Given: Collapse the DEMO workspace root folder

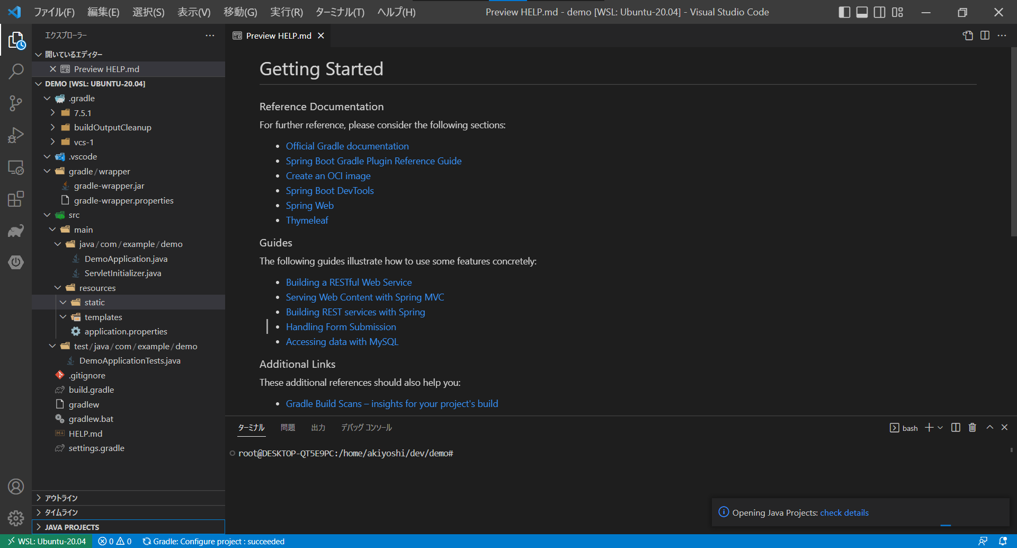Looking at the screenshot, I should pos(128,84).
